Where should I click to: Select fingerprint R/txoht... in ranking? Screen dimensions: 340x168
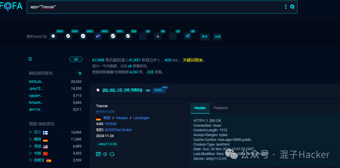click(x=36, y=102)
